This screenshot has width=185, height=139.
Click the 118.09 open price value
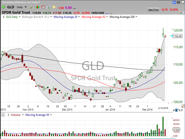tap(37, 13)
